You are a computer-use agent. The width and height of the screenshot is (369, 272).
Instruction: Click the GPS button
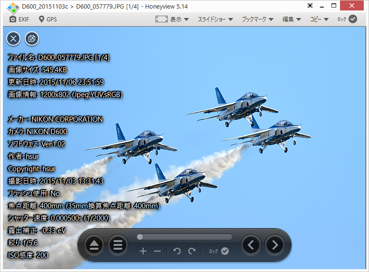[48, 19]
